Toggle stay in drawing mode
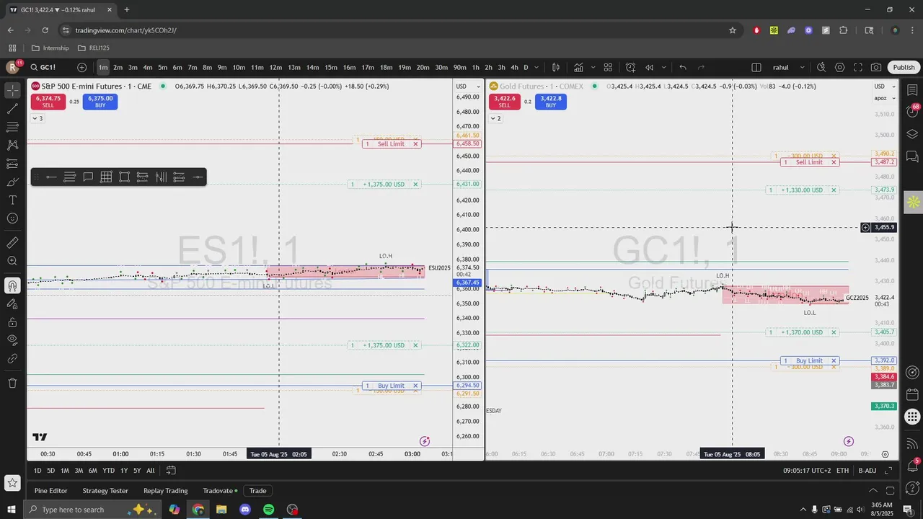Image resolution: width=923 pixels, height=519 pixels. (12, 303)
